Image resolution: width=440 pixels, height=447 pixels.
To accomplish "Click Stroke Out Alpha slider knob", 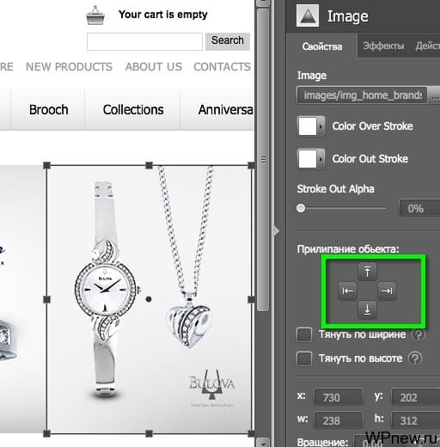I will pyautogui.click(x=301, y=208).
